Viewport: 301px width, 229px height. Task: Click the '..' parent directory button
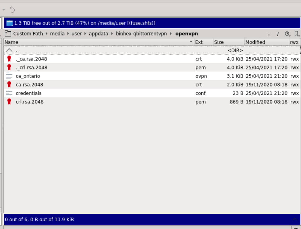[269, 34]
